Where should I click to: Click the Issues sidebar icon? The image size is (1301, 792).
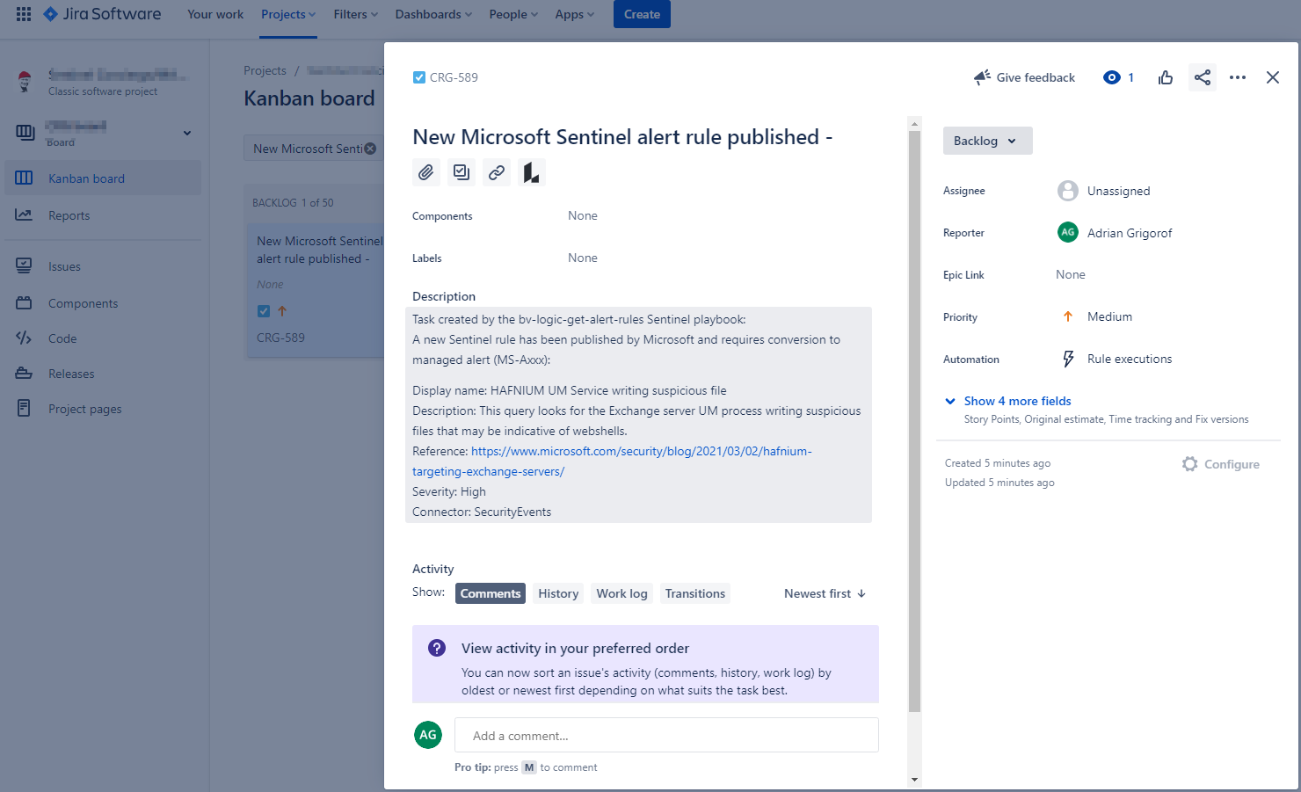click(24, 265)
